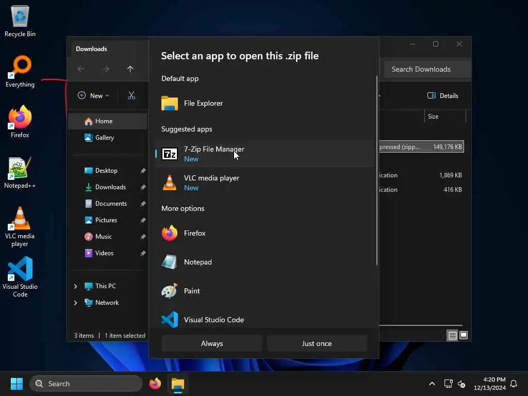Open Firefox from the taskbar
528x396 pixels.
(x=155, y=384)
